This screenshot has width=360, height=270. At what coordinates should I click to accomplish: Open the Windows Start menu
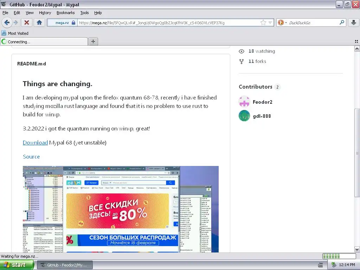[17, 265]
